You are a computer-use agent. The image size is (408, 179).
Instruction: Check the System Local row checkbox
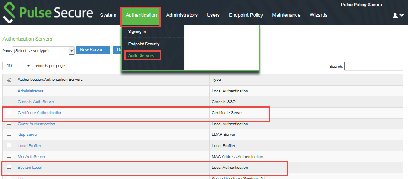9,167
